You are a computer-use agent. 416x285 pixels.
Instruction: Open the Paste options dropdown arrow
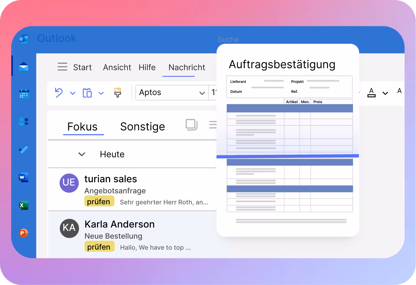point(101,93)
